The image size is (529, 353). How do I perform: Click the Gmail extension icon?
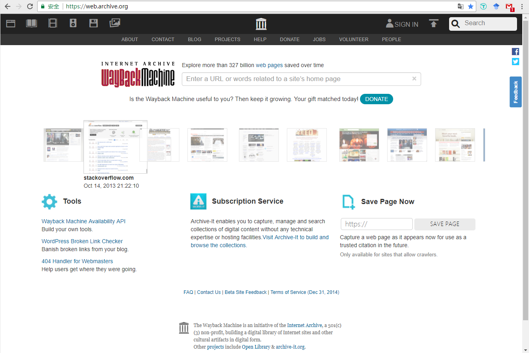pos(509,7)
